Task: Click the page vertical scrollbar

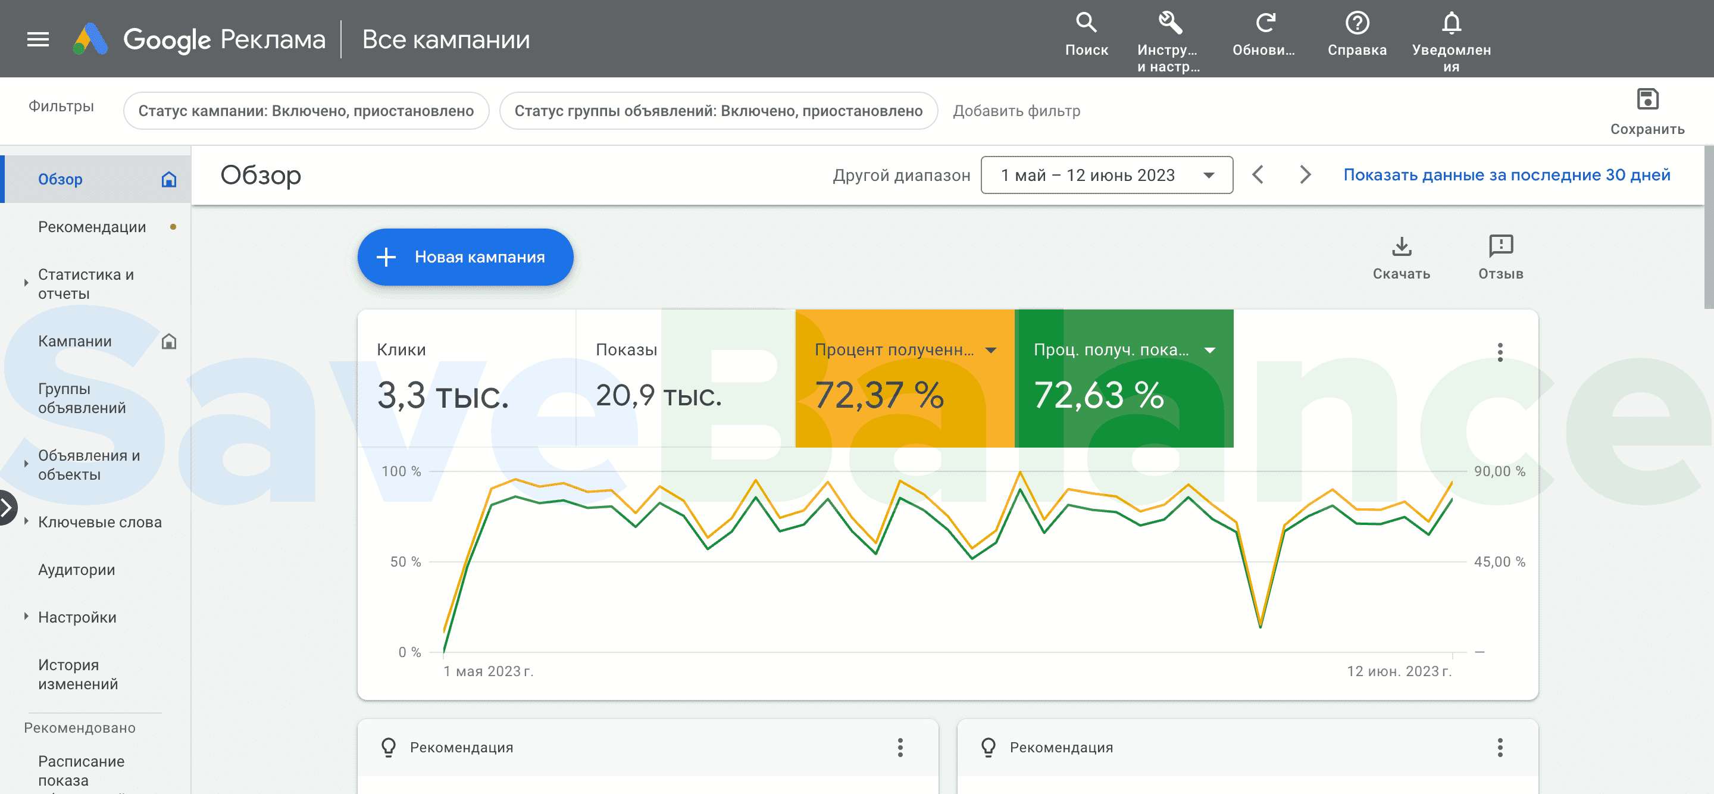Action: [x=1708, y=227]
